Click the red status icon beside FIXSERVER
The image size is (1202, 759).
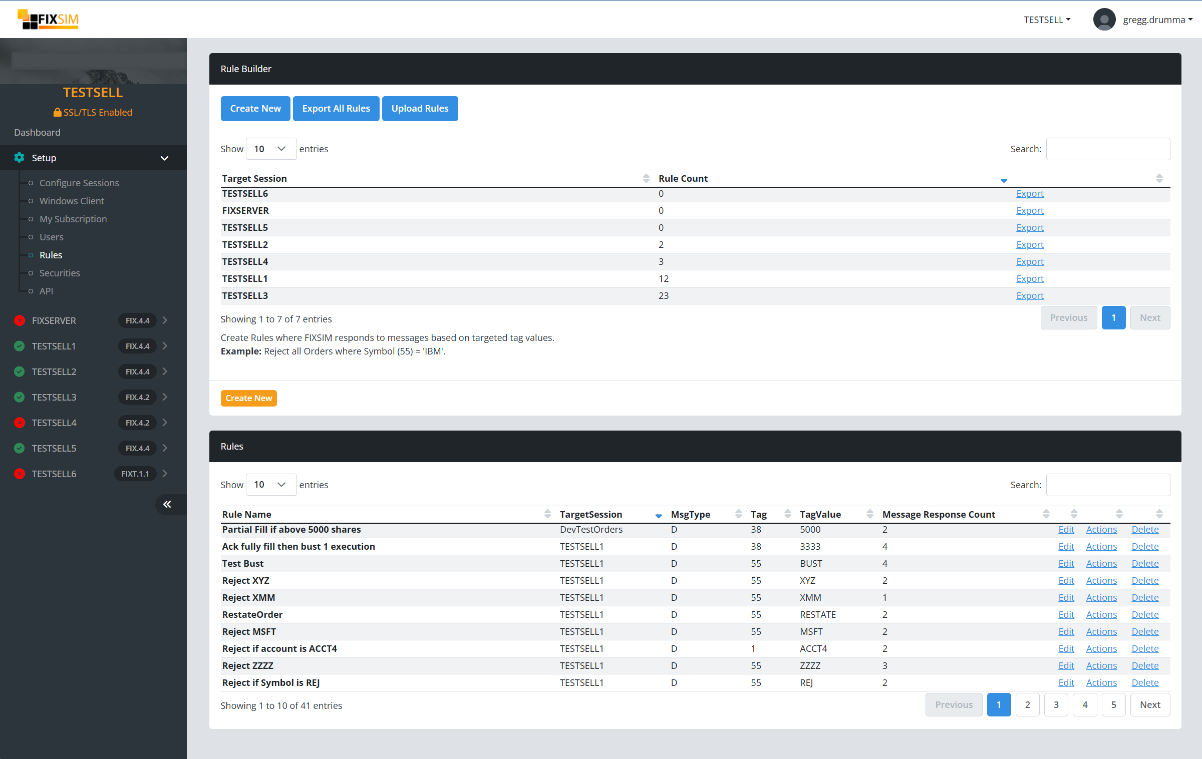[x=19, y=320]
